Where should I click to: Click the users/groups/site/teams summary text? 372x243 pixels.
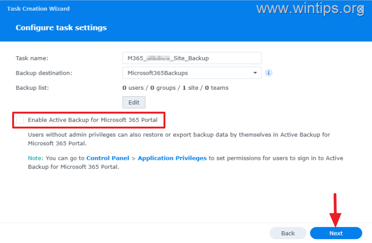(x=175, y=87)
